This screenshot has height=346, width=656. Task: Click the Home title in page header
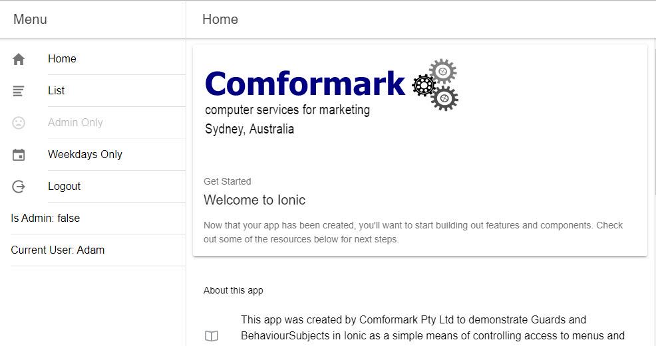click(220, 19)
